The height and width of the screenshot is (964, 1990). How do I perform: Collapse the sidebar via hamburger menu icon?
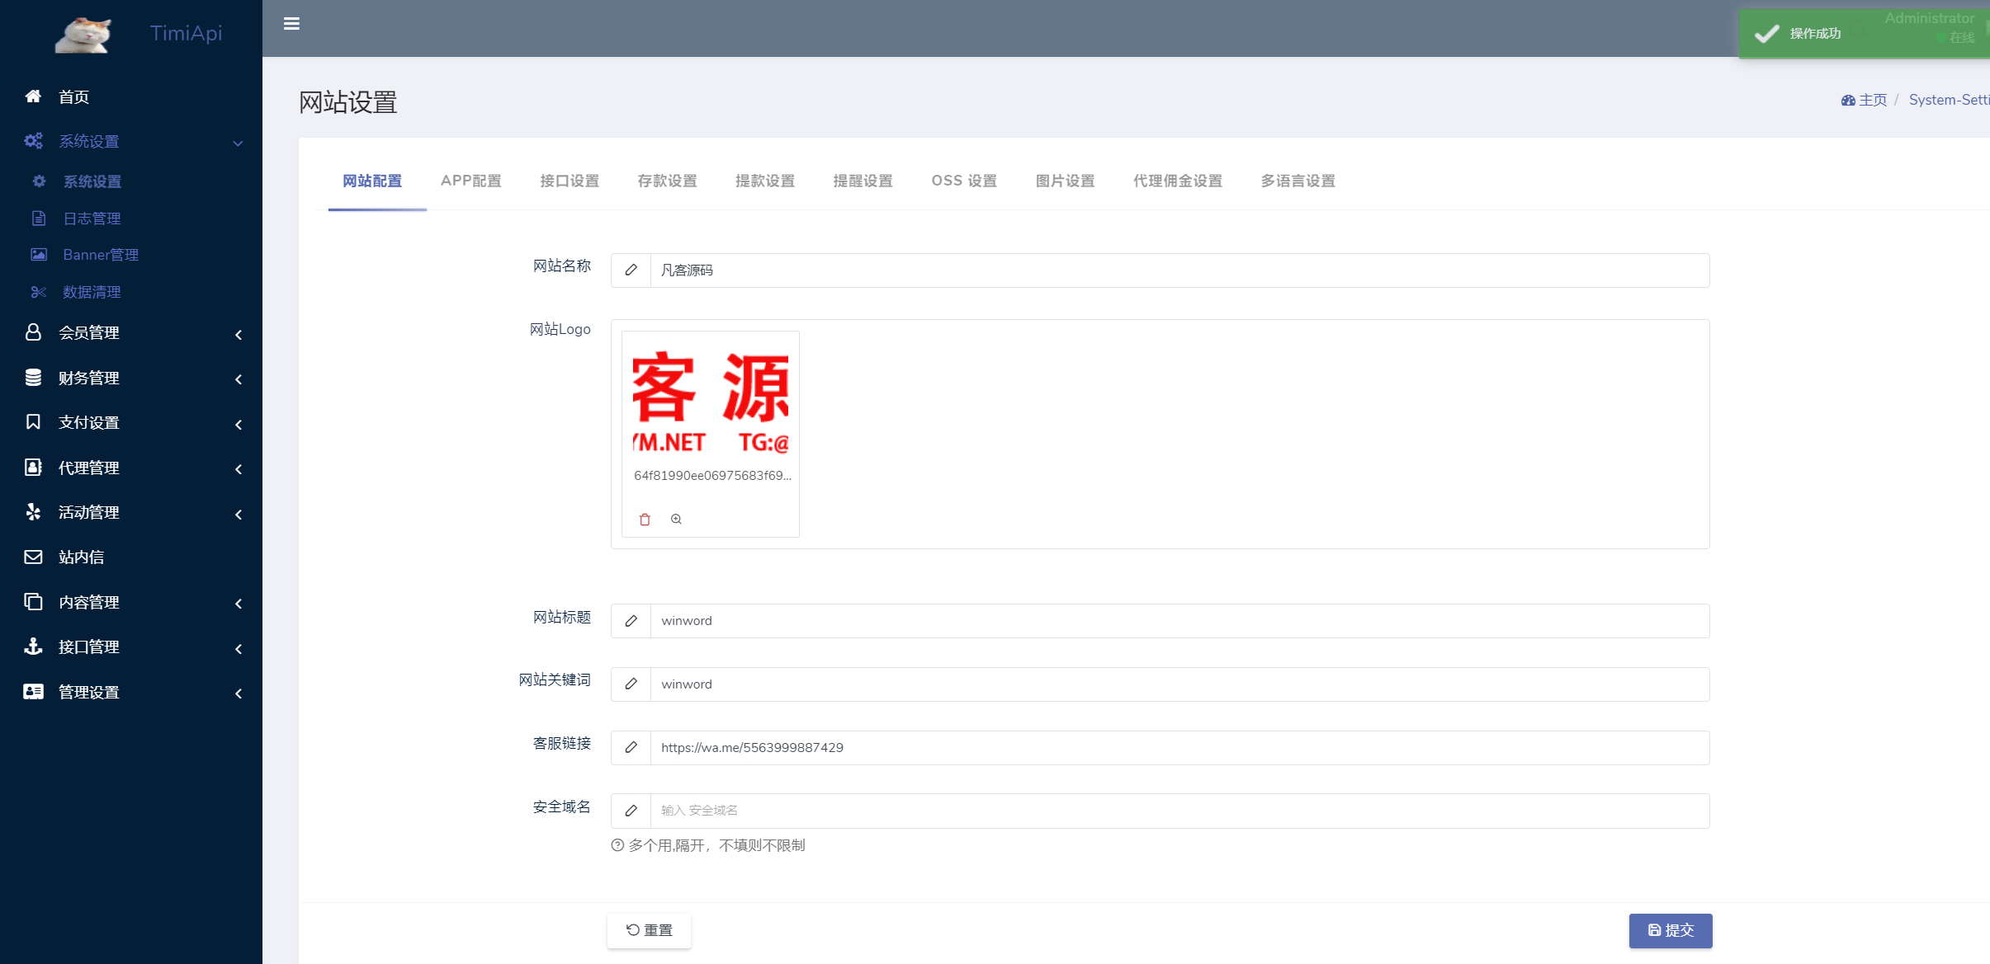(291, 23)
